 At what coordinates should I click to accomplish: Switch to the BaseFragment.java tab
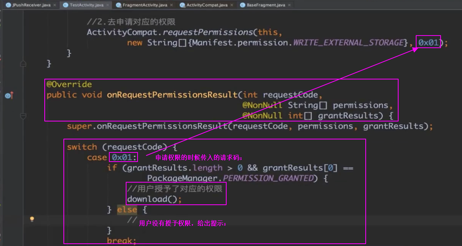coord(266,5)
